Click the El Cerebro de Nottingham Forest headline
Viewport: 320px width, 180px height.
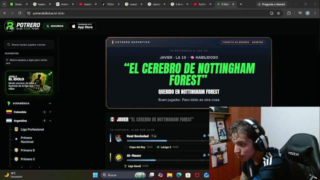coord(189,74)
